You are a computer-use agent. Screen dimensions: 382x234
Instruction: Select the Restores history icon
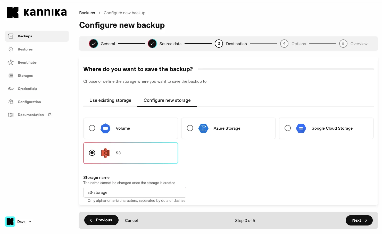(11, 49)
